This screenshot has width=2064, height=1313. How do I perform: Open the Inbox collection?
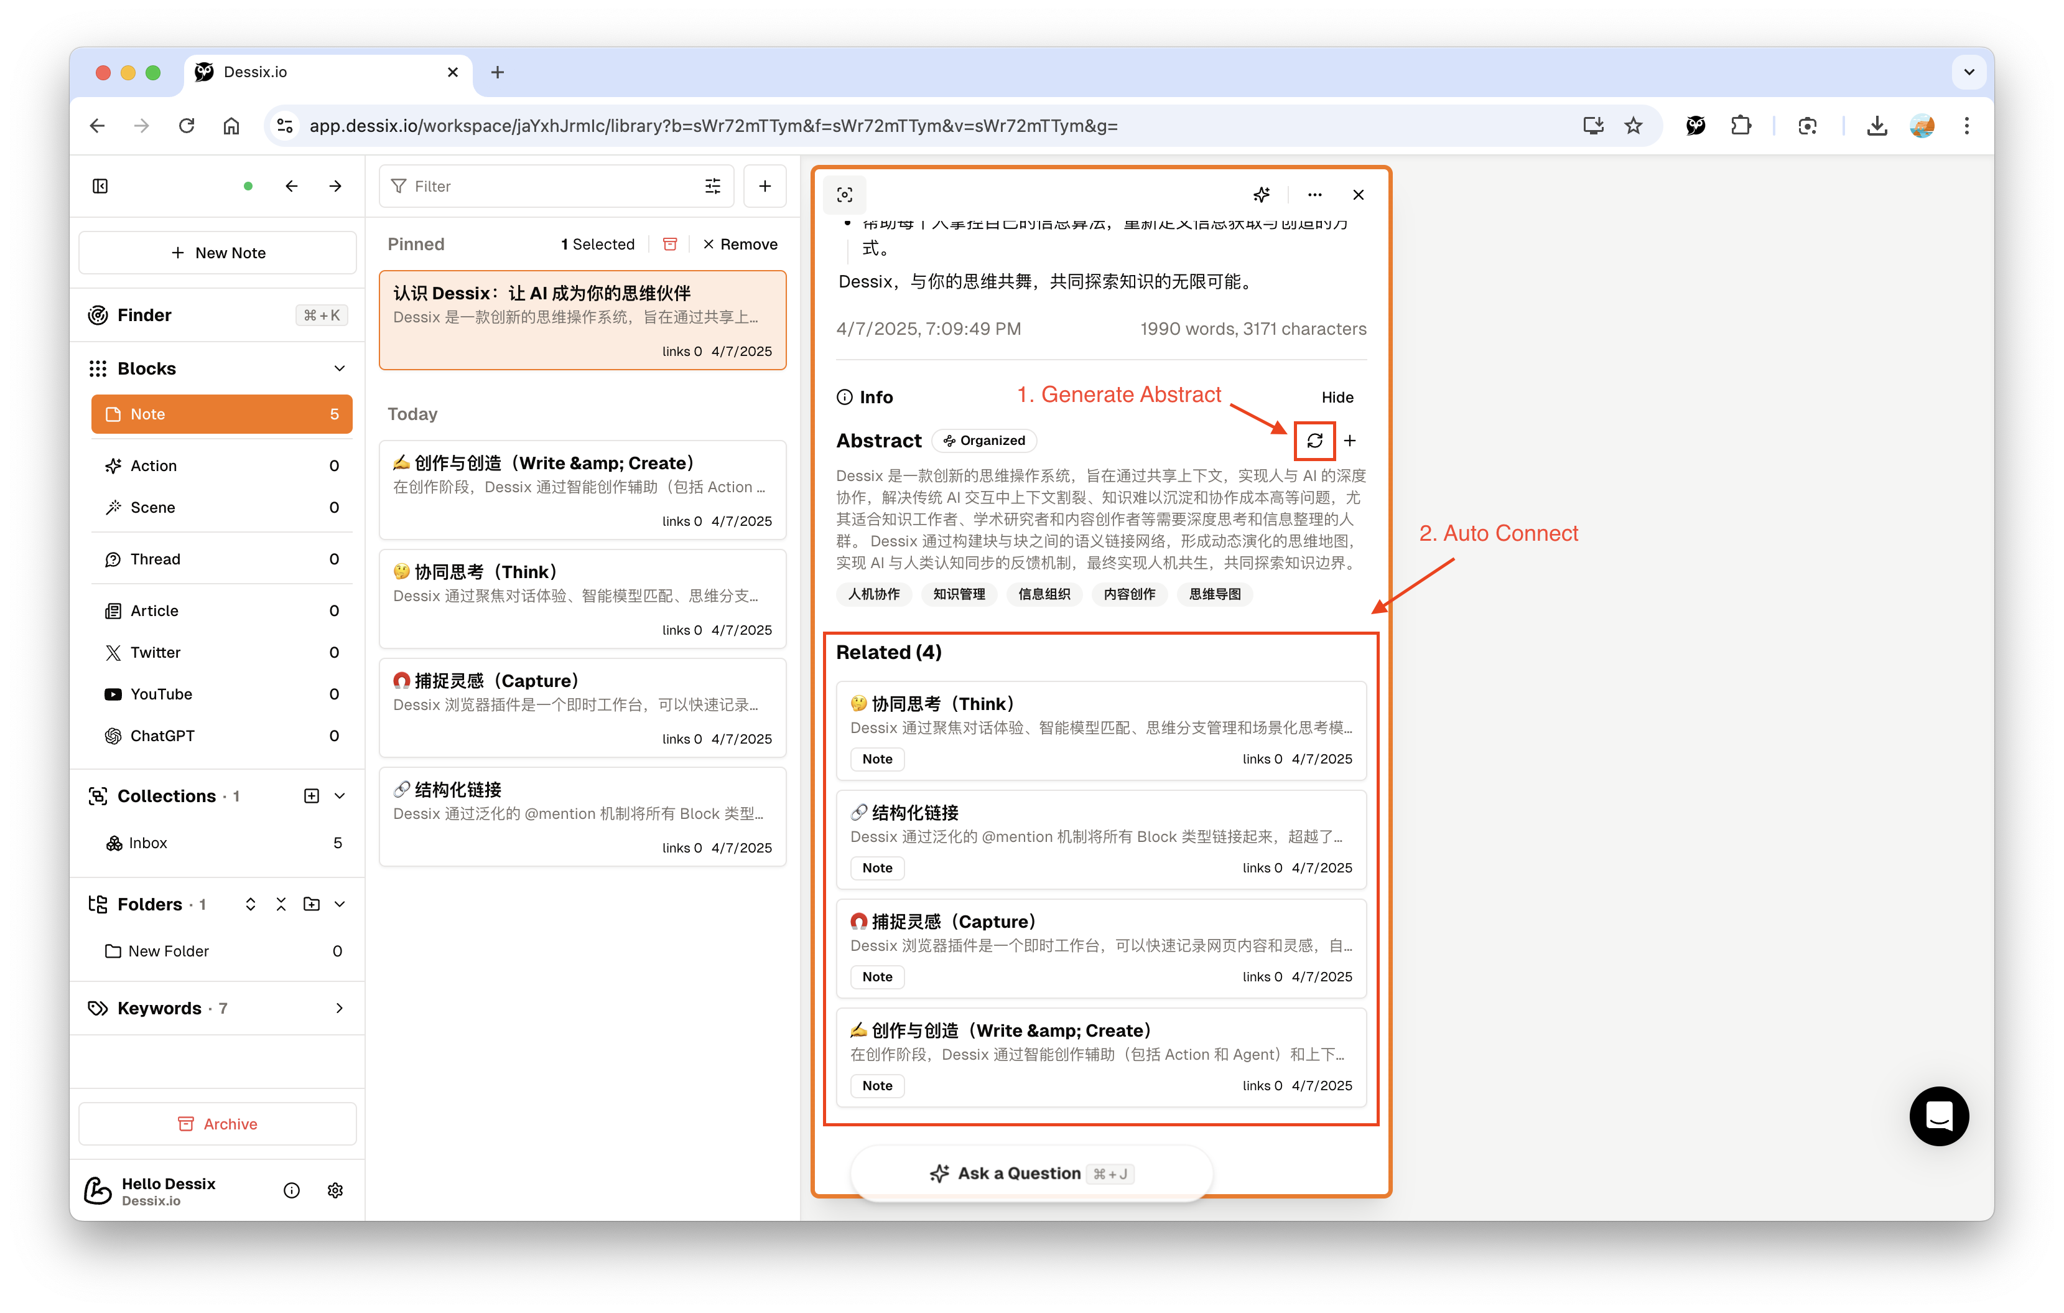(147, 843)
